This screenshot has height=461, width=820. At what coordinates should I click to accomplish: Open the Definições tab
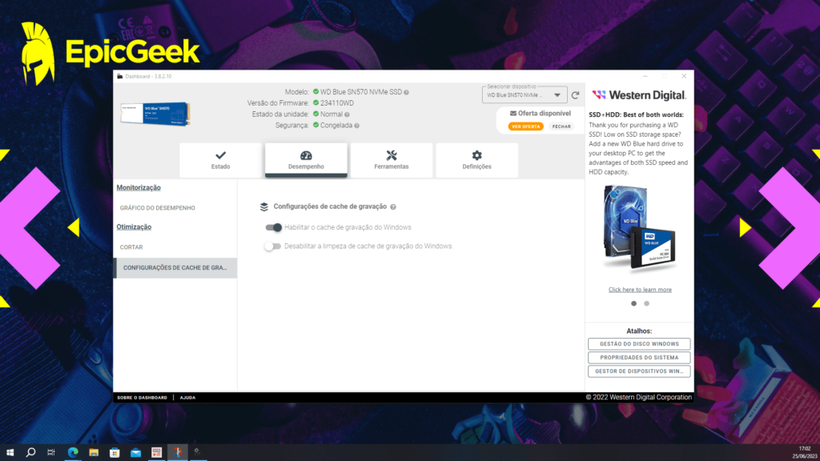[x=476, y=160]
